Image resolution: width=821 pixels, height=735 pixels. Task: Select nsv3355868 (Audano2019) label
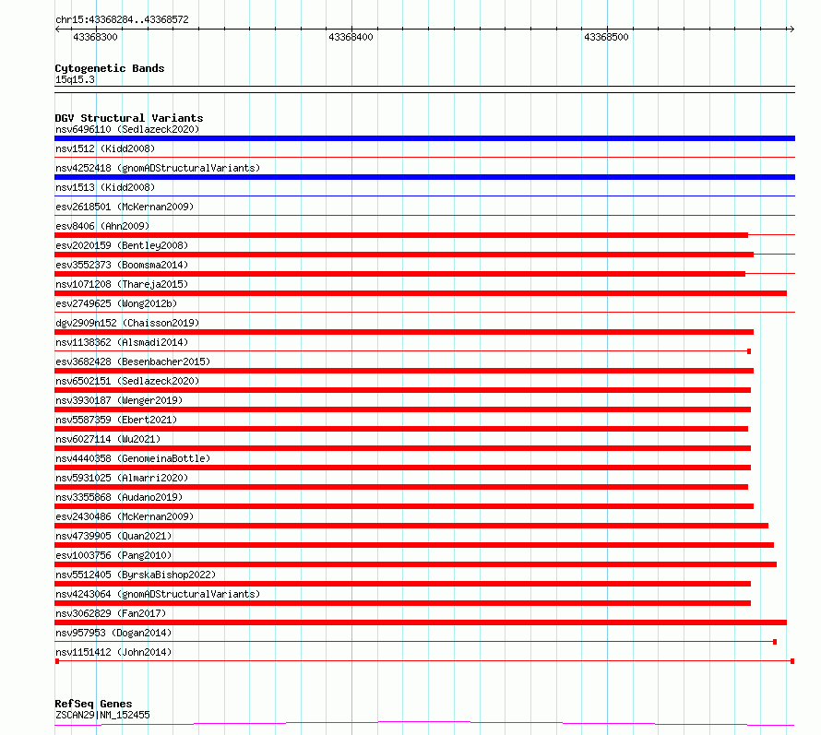119,497
